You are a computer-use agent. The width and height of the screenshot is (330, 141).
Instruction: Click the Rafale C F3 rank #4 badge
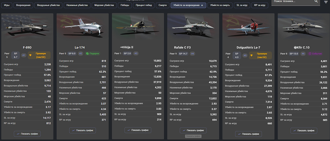[x=192, y=54]
